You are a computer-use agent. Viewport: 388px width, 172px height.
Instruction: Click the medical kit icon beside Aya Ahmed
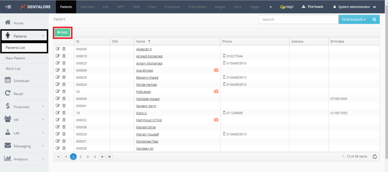216,70
